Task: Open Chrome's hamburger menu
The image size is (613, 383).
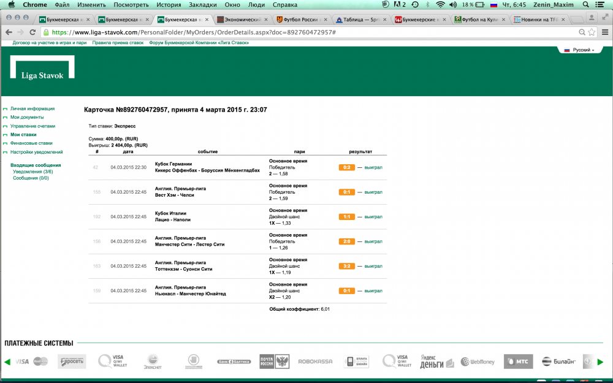Action: click(x=605, y=32)
